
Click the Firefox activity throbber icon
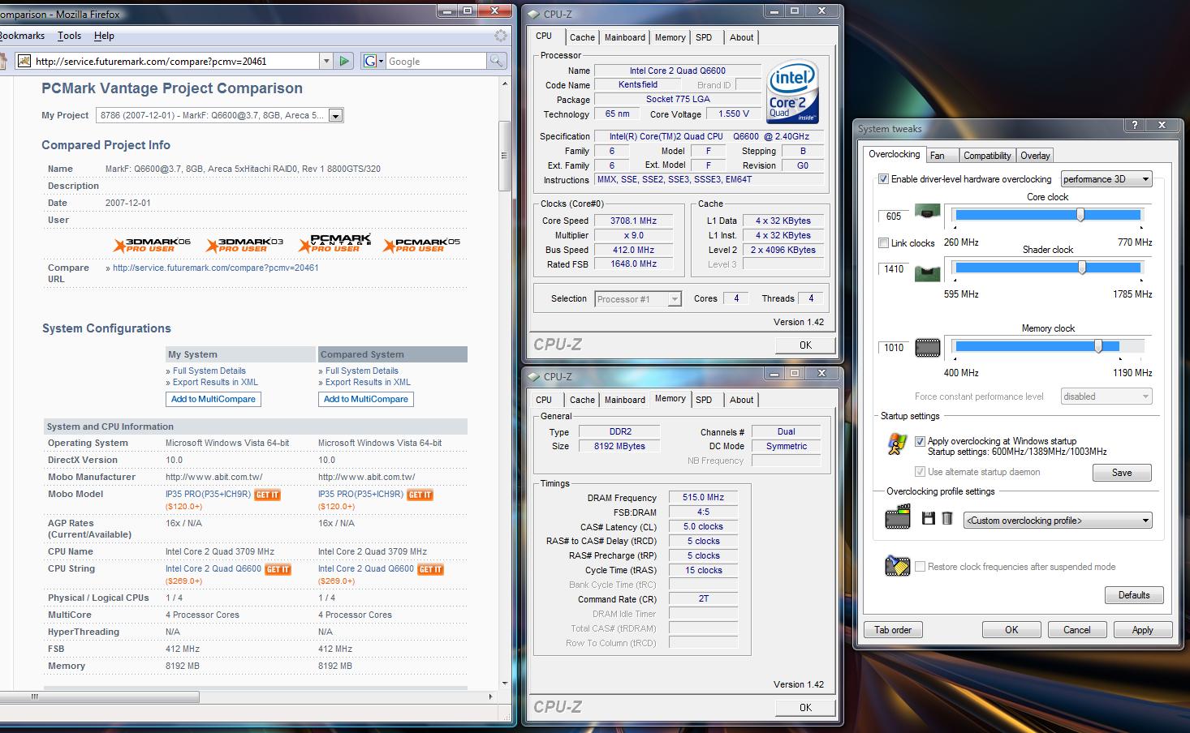(x=501, y=36)
